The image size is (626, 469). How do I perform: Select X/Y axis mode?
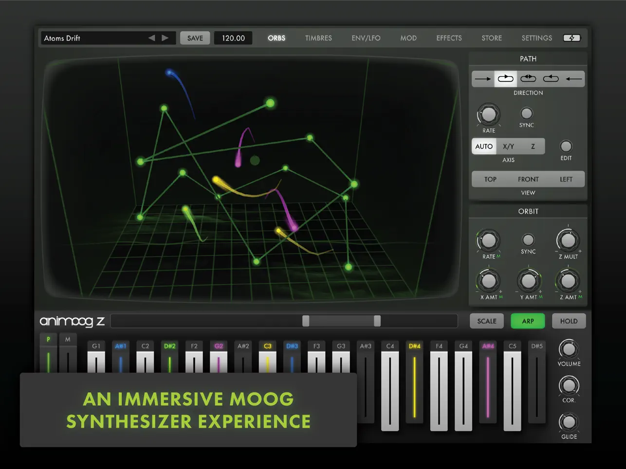509,146
